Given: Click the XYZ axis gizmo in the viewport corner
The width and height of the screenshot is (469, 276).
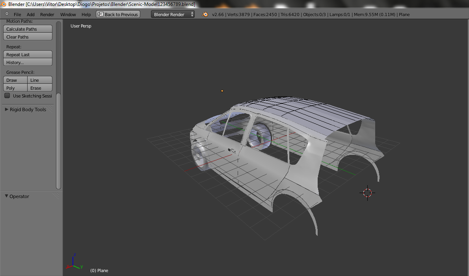Looking at the screenshot, I should 74,262.
